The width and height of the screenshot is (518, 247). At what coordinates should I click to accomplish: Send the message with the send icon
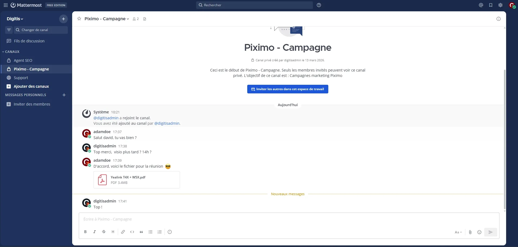(x=491, y=232)
